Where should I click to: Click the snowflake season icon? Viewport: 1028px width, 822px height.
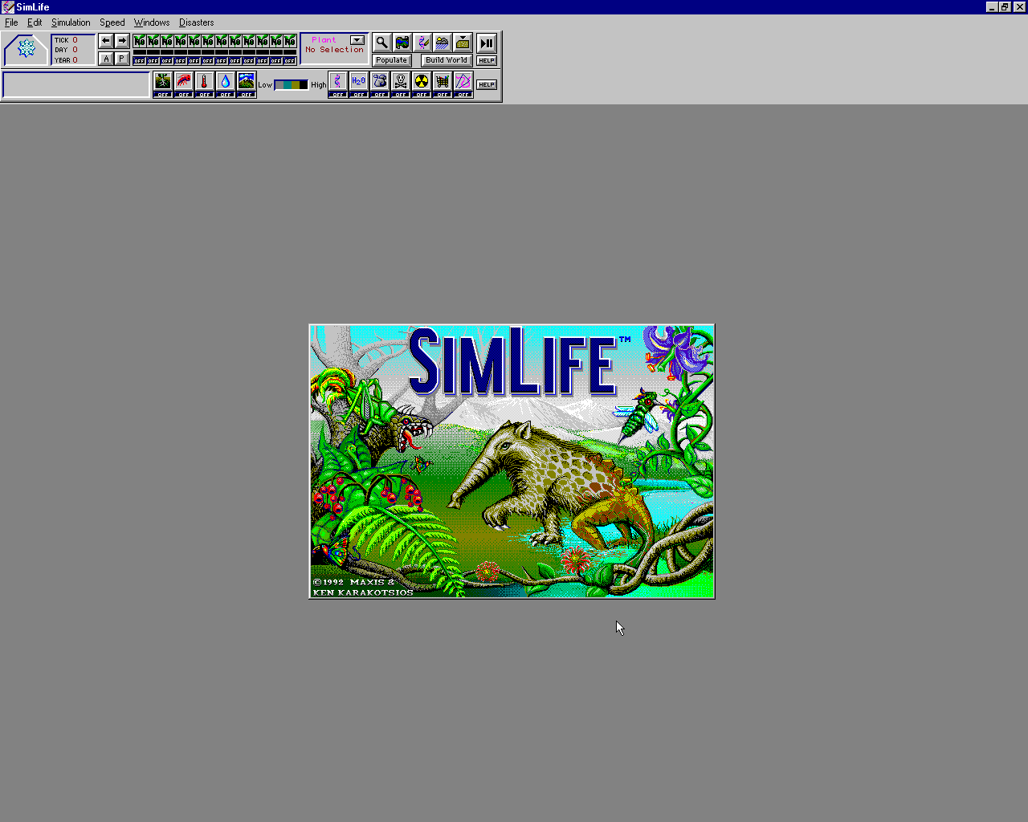point(26,50)
